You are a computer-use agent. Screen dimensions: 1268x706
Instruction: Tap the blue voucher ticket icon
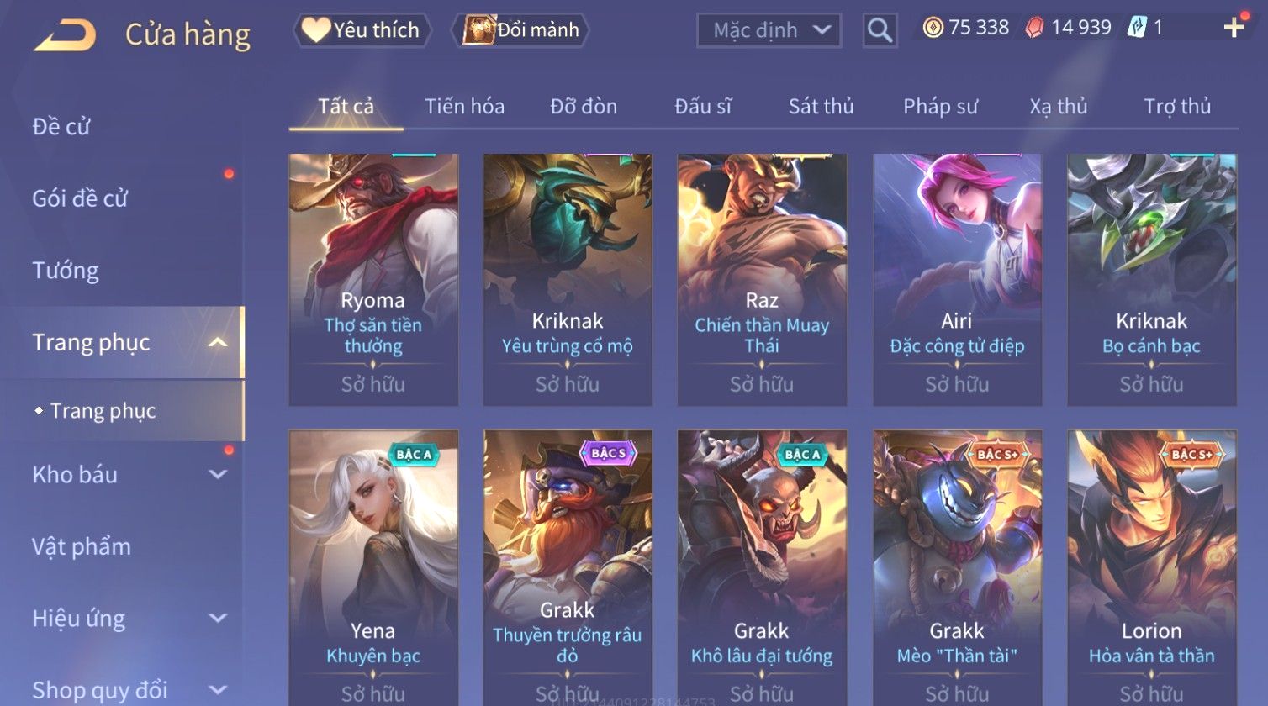(x=1137, y=28)
